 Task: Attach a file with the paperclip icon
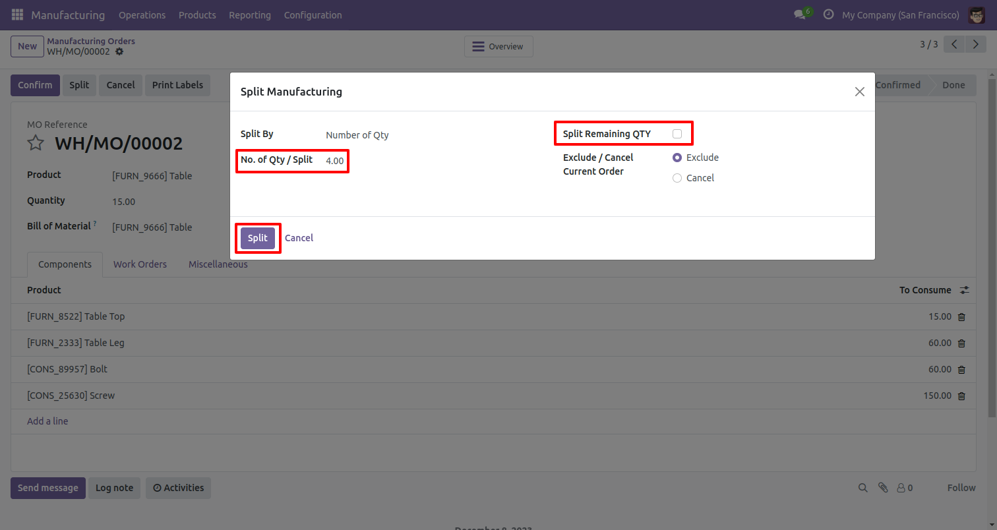883,488
